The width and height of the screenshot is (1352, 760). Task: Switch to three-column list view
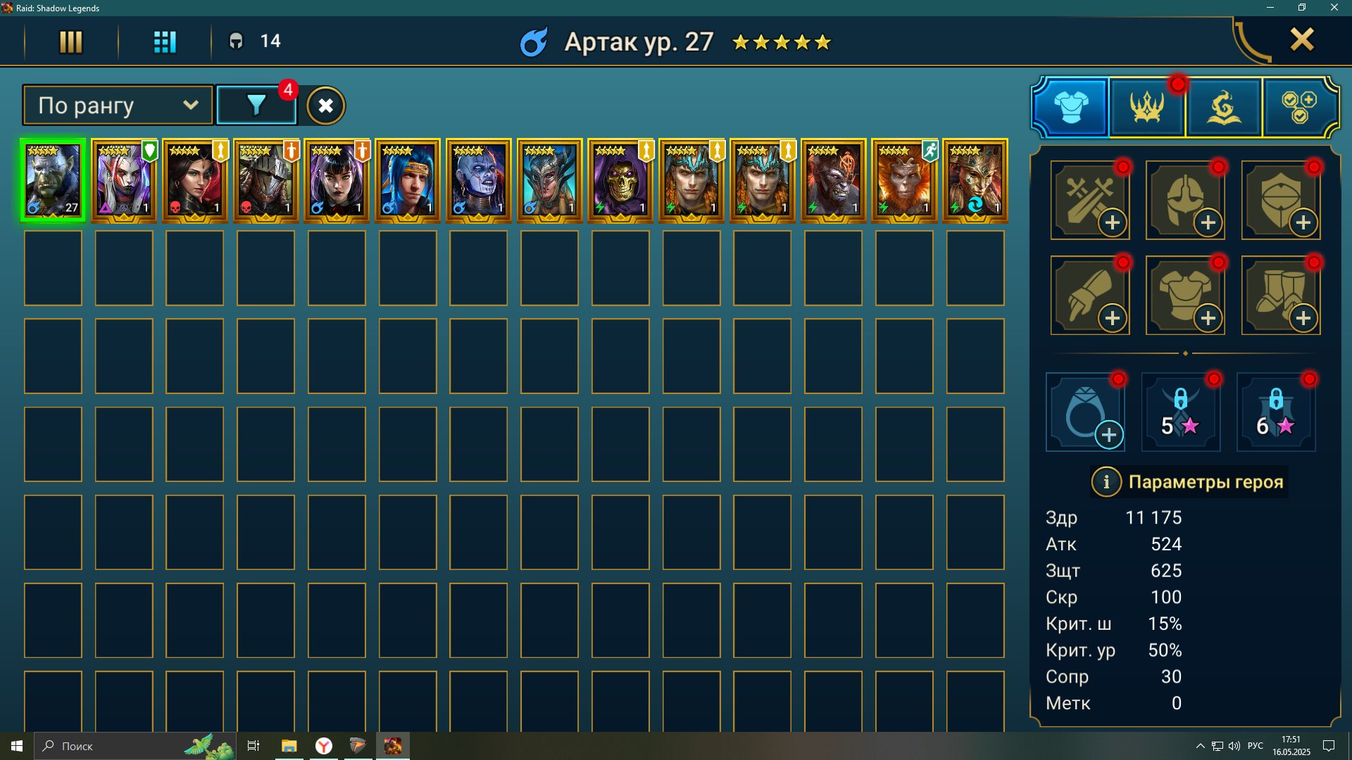pyautogui.click(x=70, y=42)
